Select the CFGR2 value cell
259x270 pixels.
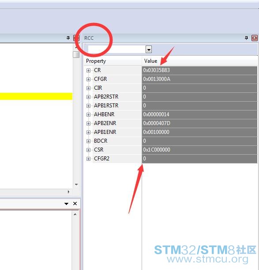pos(199,159)
